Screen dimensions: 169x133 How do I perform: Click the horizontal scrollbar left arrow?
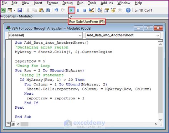[x=18, y=124]
